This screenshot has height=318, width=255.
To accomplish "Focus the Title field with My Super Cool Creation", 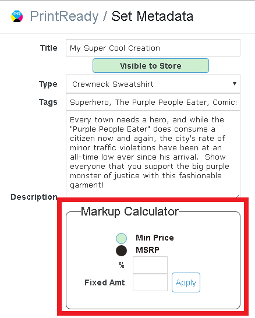I will point(153,48).
